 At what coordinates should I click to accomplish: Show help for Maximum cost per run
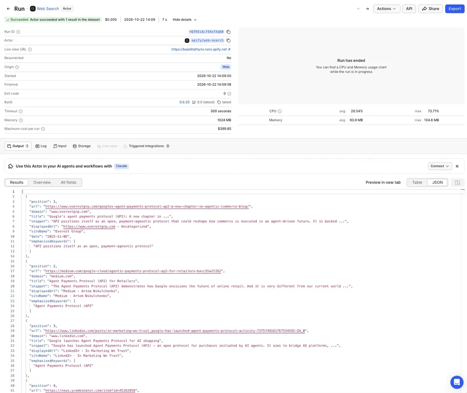[x=43, y=129]
